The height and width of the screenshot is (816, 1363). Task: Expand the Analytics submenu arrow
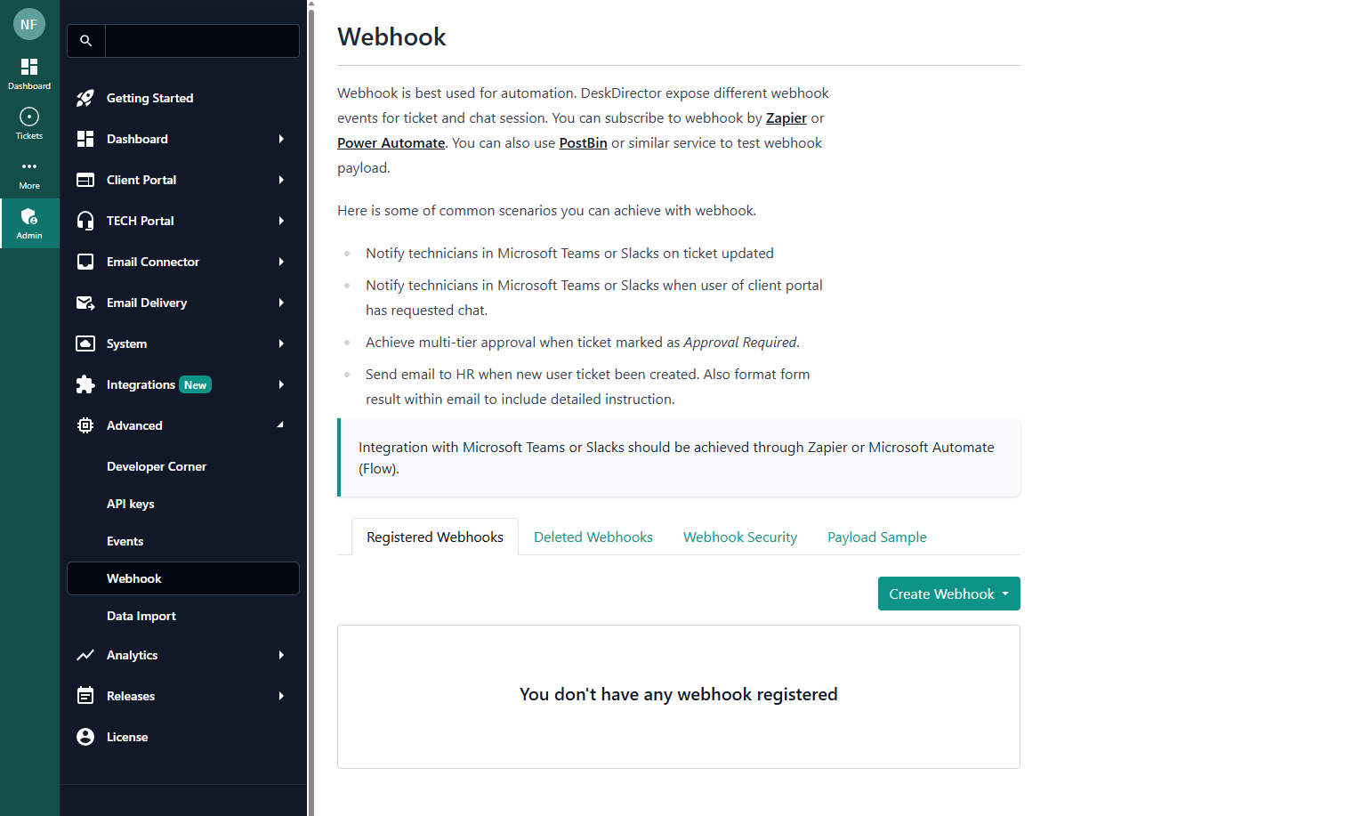pos(281,655)
